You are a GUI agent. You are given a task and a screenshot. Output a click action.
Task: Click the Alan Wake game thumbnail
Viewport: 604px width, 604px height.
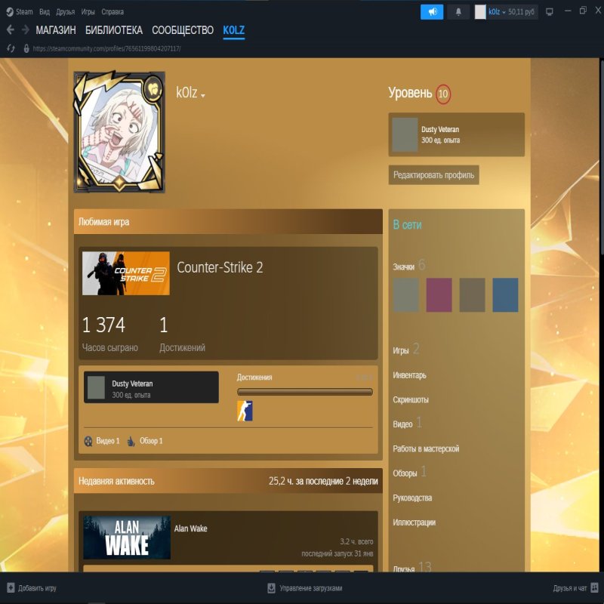(126, 537)
